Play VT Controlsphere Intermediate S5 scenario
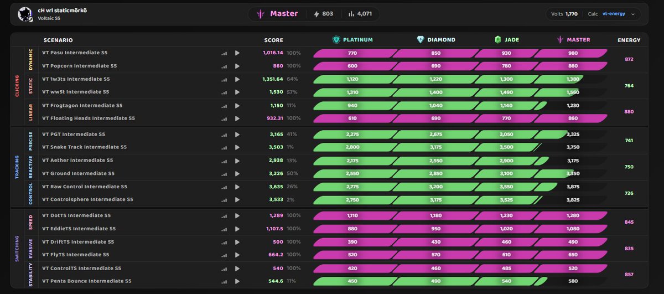Viewport: 664px width, 294px height. (237, 199)
